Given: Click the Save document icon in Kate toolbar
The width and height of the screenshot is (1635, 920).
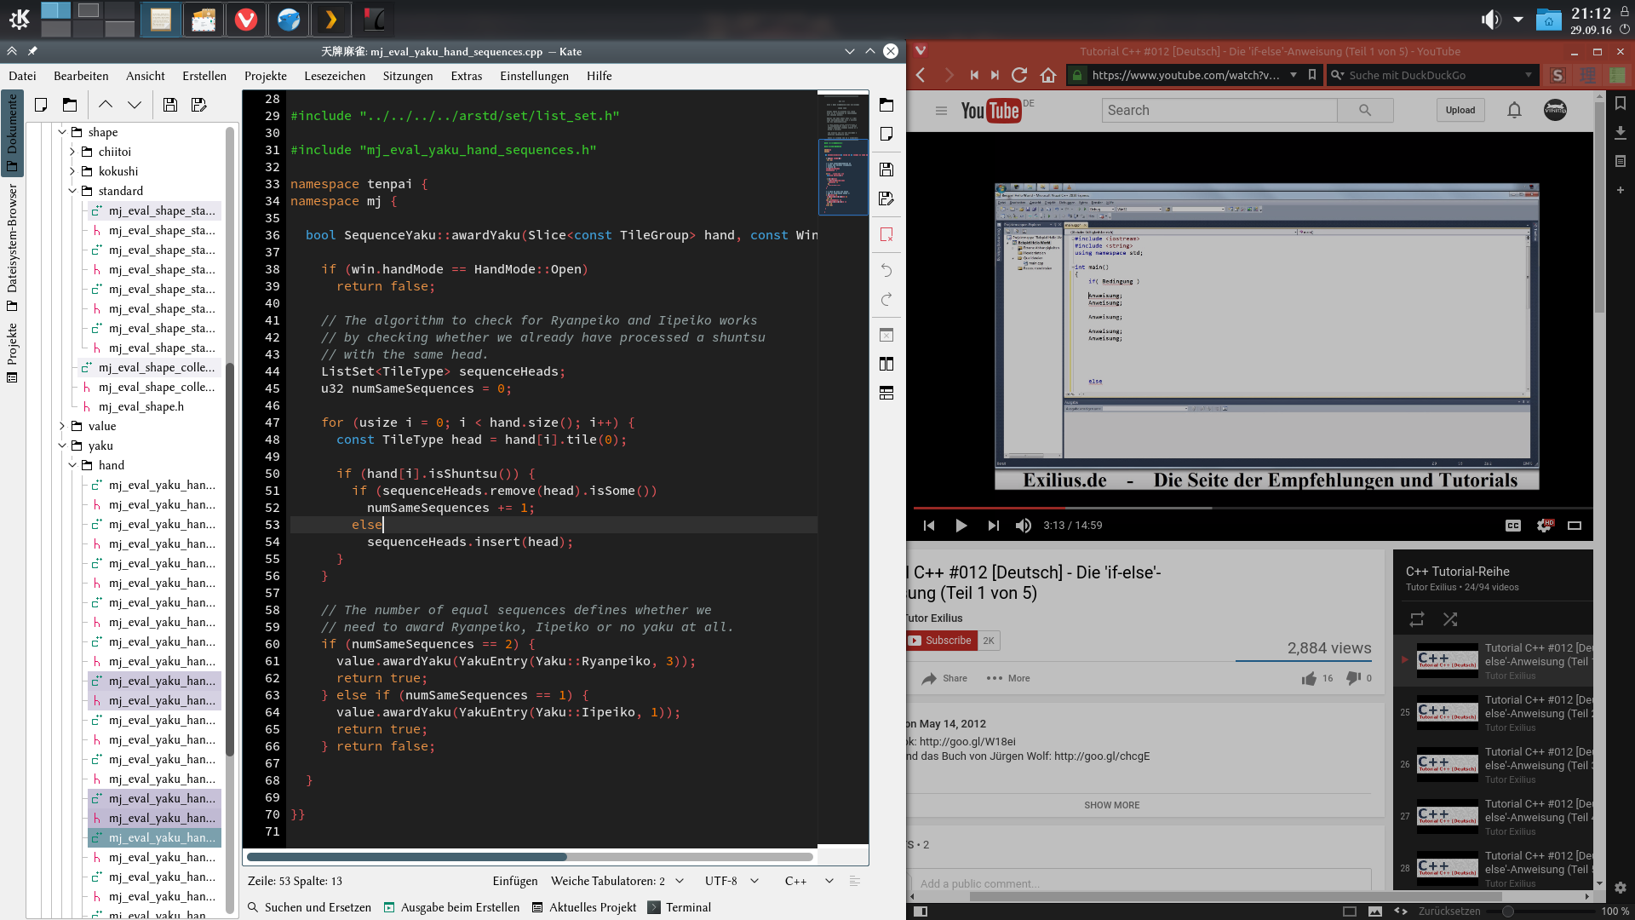Looking at the screenshot, I should (170, 105).
